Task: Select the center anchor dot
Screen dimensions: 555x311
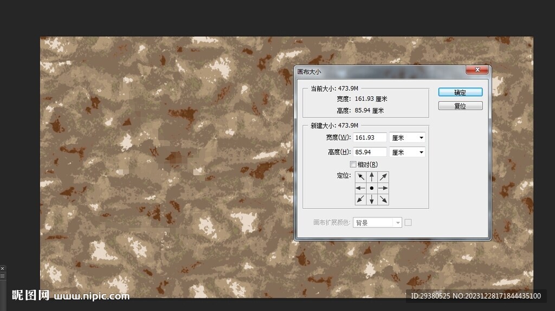Action: (x=372, y=188)
